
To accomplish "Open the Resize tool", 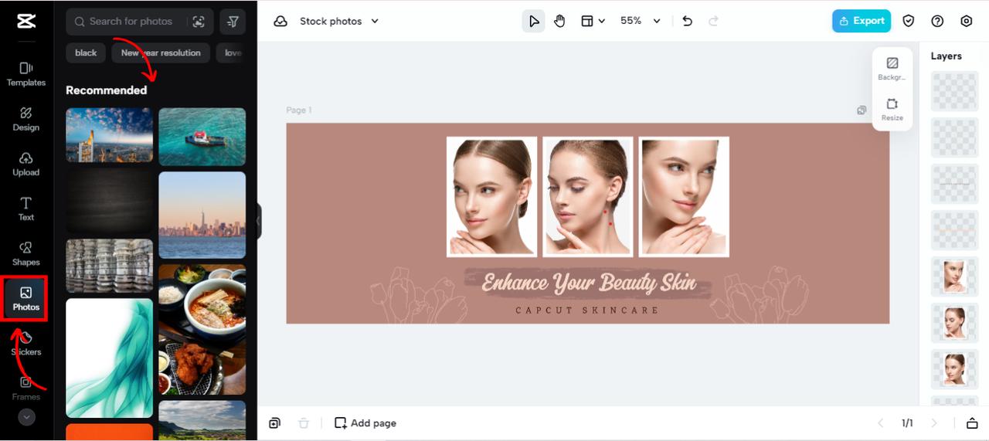I will (x=892, y=110).
